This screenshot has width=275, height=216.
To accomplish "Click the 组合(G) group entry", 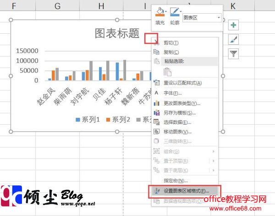I will click(185, 151).
